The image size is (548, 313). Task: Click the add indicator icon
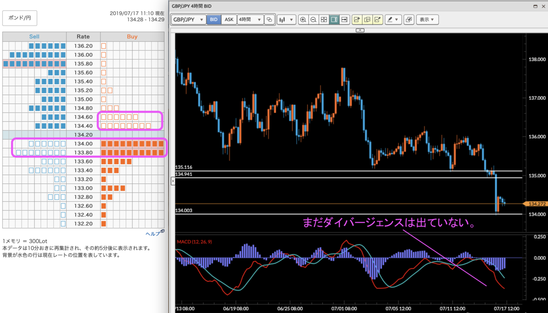tap(357, 20)
